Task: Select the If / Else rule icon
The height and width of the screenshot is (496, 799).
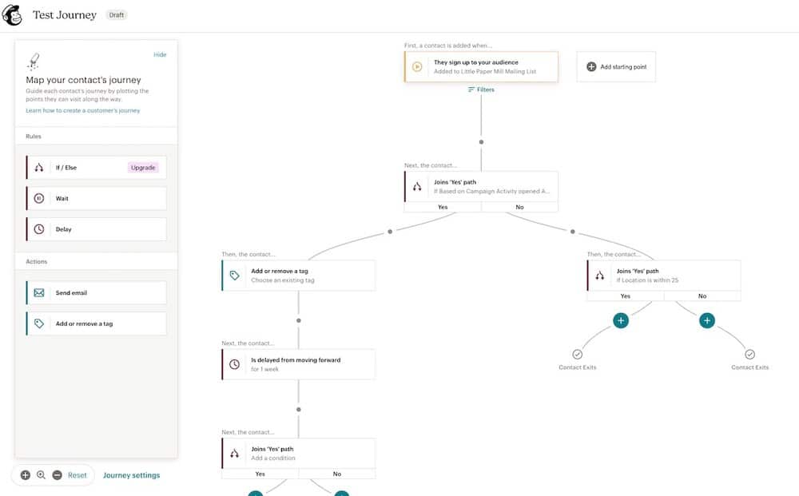Action: coord(38,168)
